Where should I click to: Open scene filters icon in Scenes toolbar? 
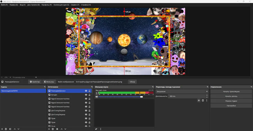(10, 129)
